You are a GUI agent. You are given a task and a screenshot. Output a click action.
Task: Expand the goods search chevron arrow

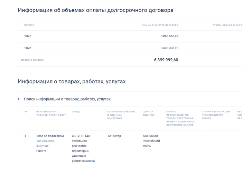pyautogui.click(x=19, y=99)
